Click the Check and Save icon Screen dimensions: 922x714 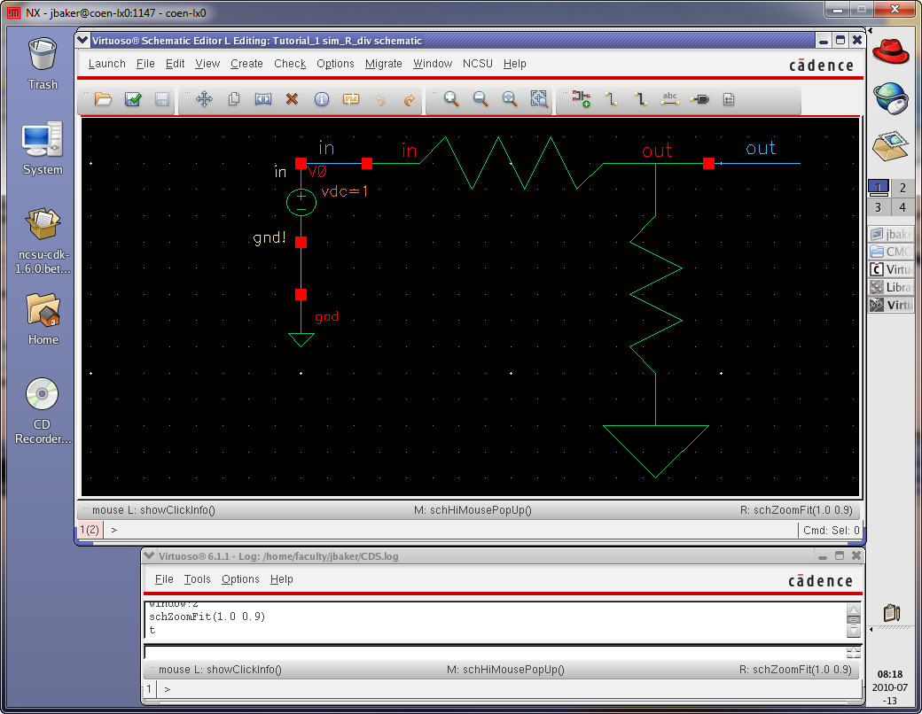133,99
